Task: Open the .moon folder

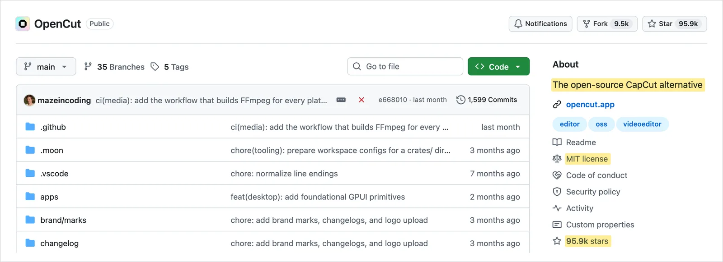Action: point(52,150)
